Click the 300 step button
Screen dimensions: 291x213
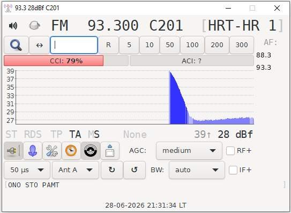click(x=242, y=45)
